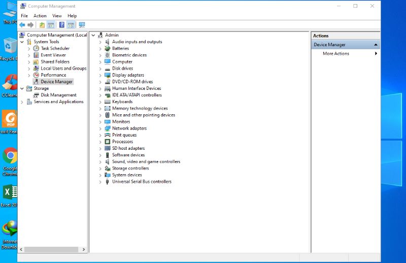Click the Recycle Bin desktop icon

[10, 46]
